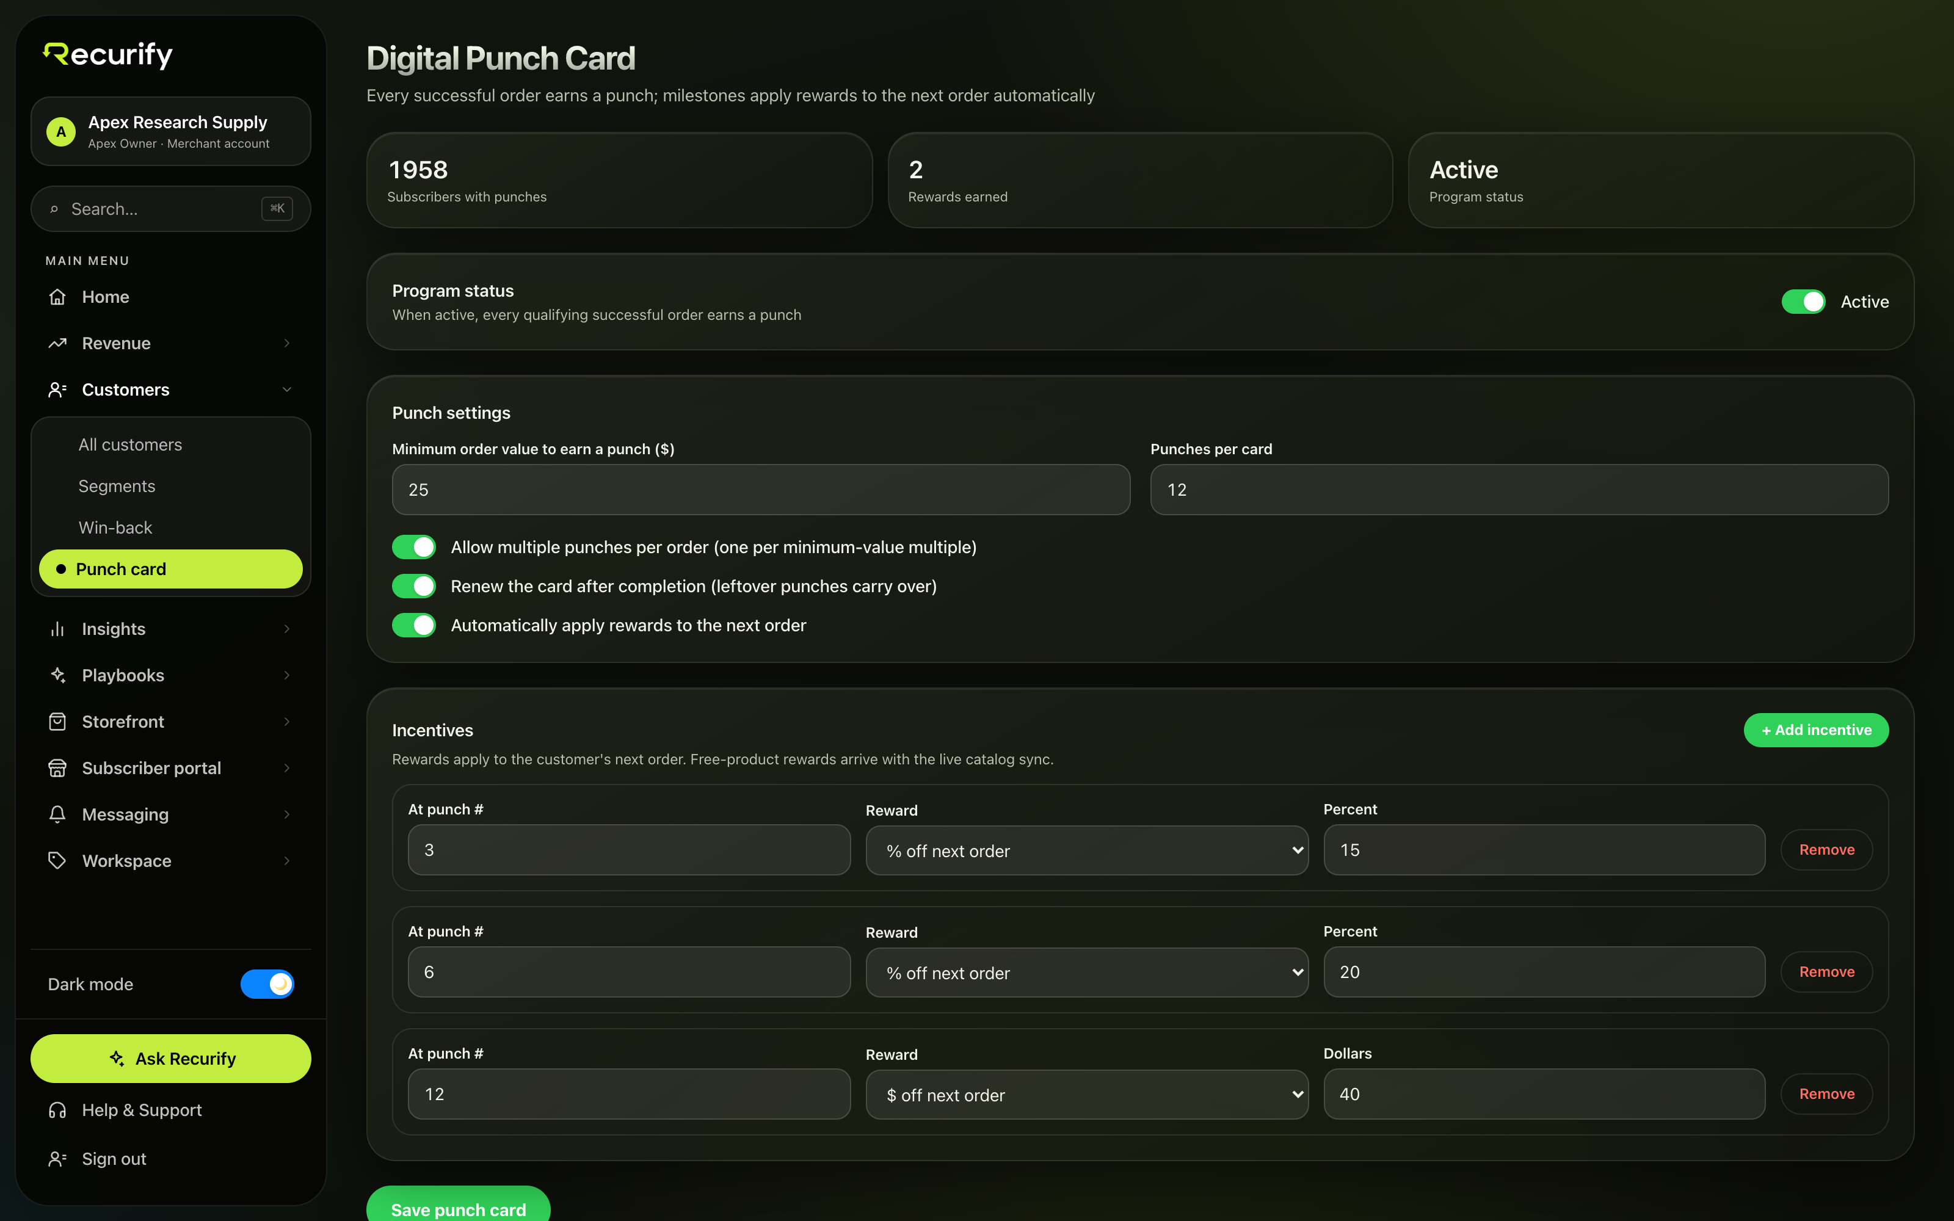1954x1221 pixels.
Task: Remove the punch 3 incentive
Action: [x=1826, y=850]
